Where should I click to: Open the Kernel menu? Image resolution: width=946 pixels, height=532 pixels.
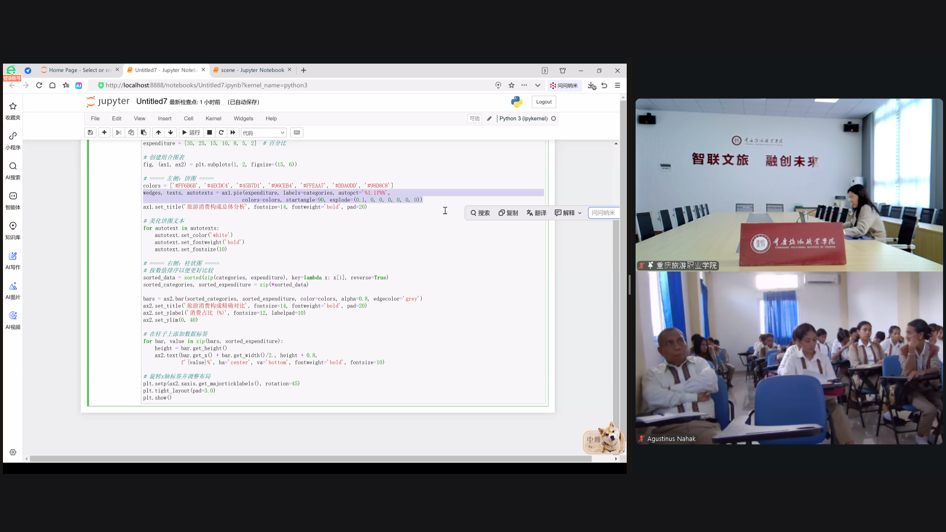(x=213, y=119)
